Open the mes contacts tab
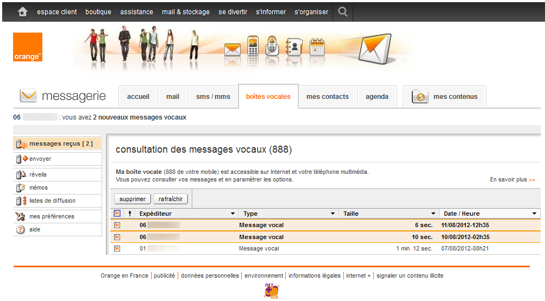This screenshot has width=545, height=301. [x=327, y=97]
